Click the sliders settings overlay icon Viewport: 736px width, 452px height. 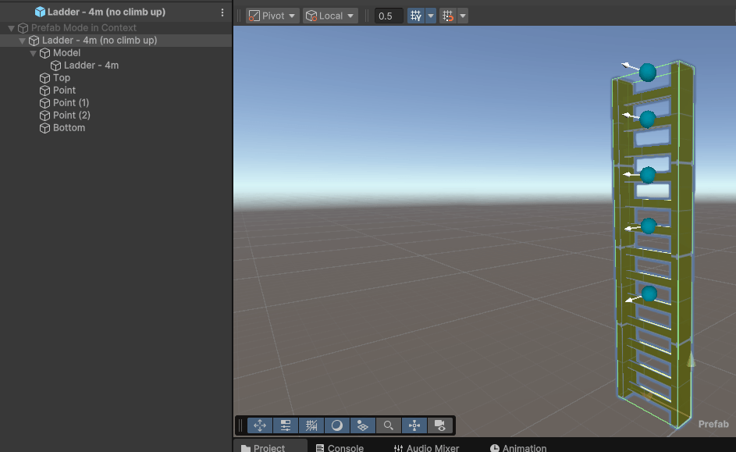coord(286,425)
